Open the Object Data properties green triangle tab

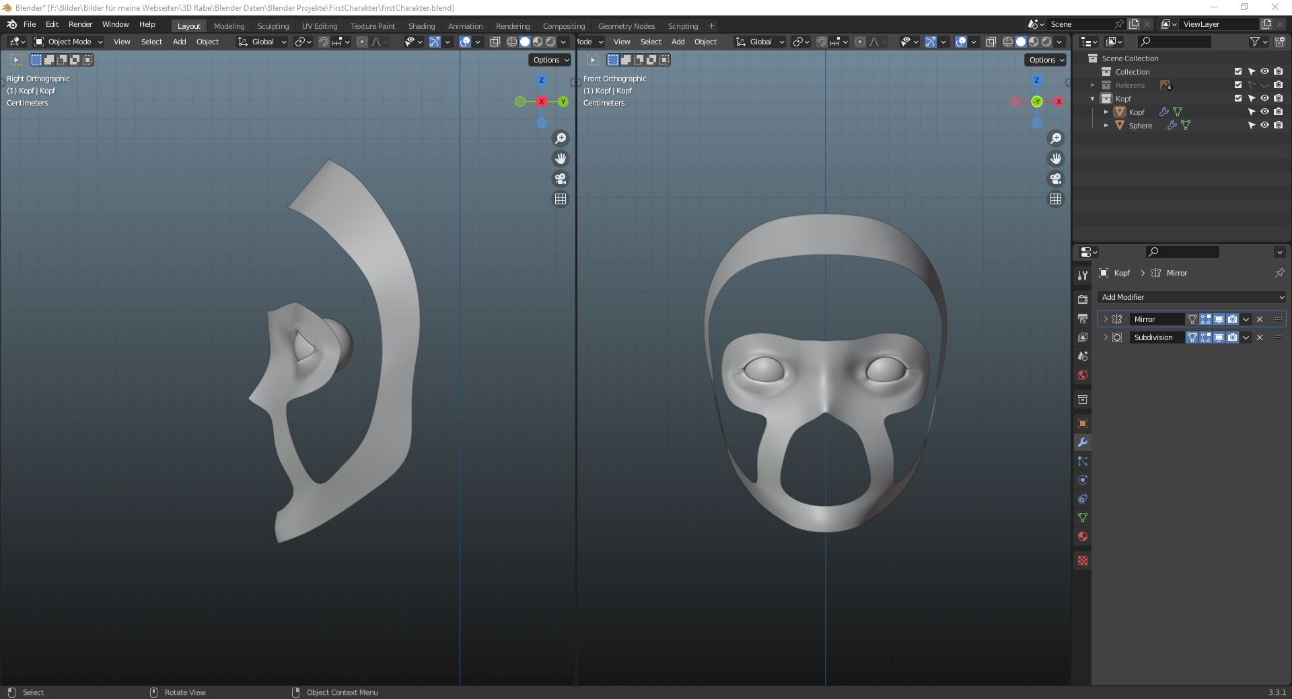click(x=1082, y=518)
